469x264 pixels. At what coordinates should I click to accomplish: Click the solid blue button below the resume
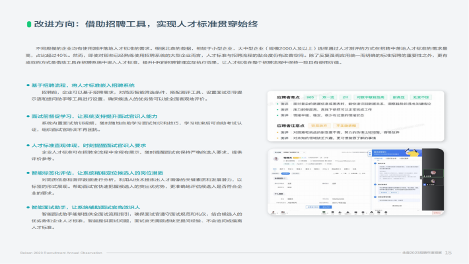pyautogui.click(x=326, y=207)
